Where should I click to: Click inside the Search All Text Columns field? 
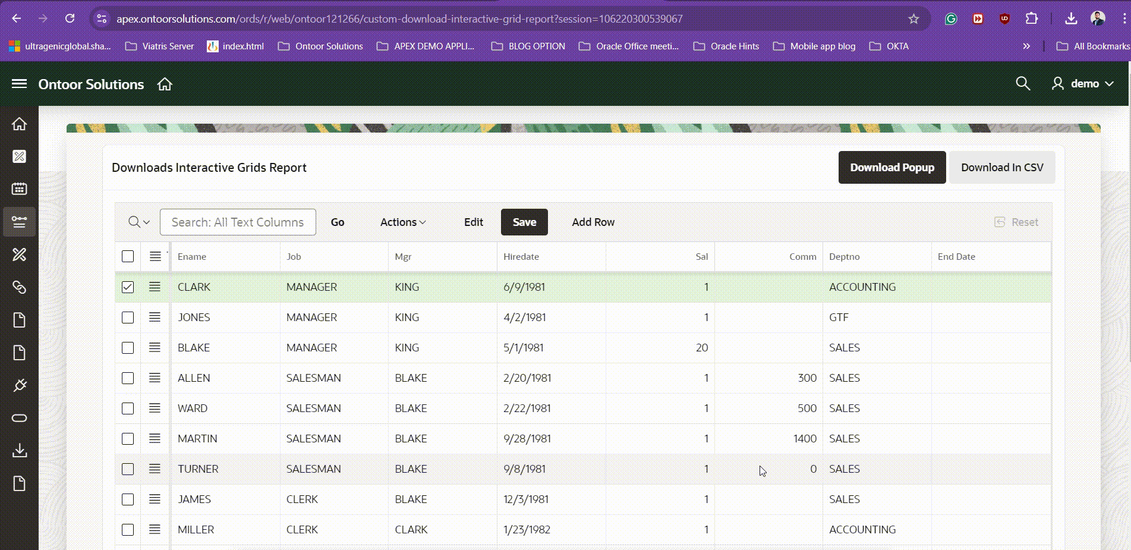237,222
